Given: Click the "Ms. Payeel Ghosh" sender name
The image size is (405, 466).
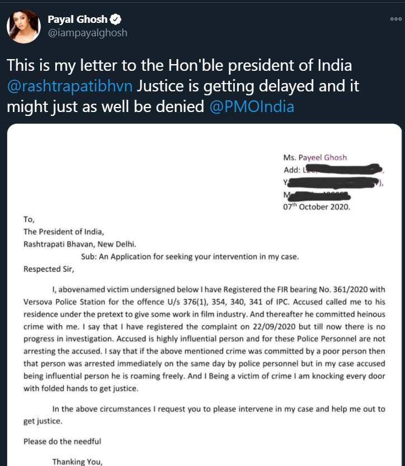Looking at the screenshot, I should [x=315, y=158].
